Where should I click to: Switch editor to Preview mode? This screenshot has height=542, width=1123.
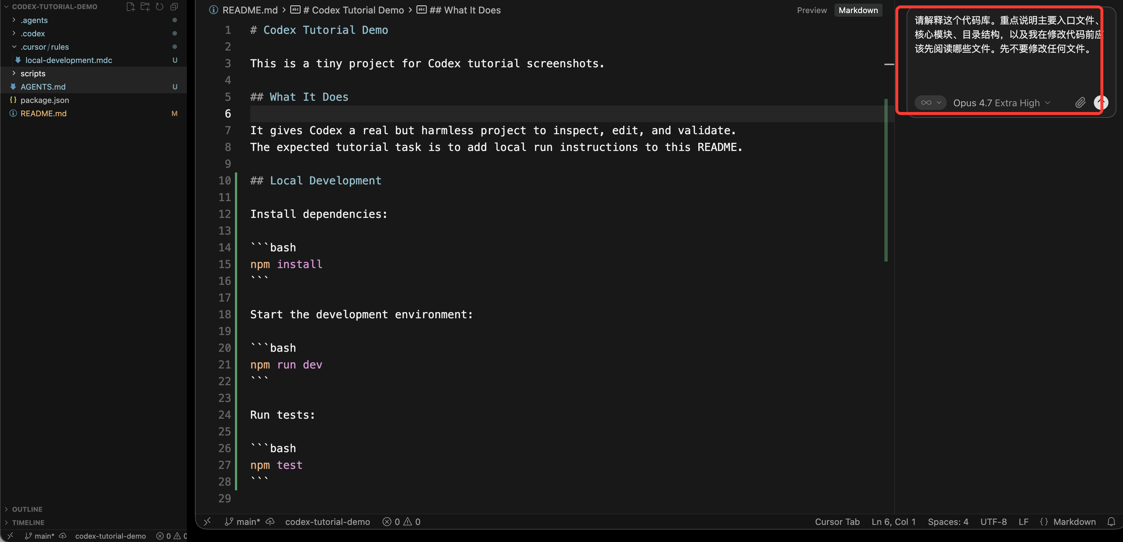tap(811, 10)
